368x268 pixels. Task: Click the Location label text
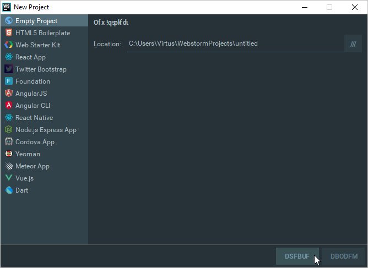click(x=107, y=44)
